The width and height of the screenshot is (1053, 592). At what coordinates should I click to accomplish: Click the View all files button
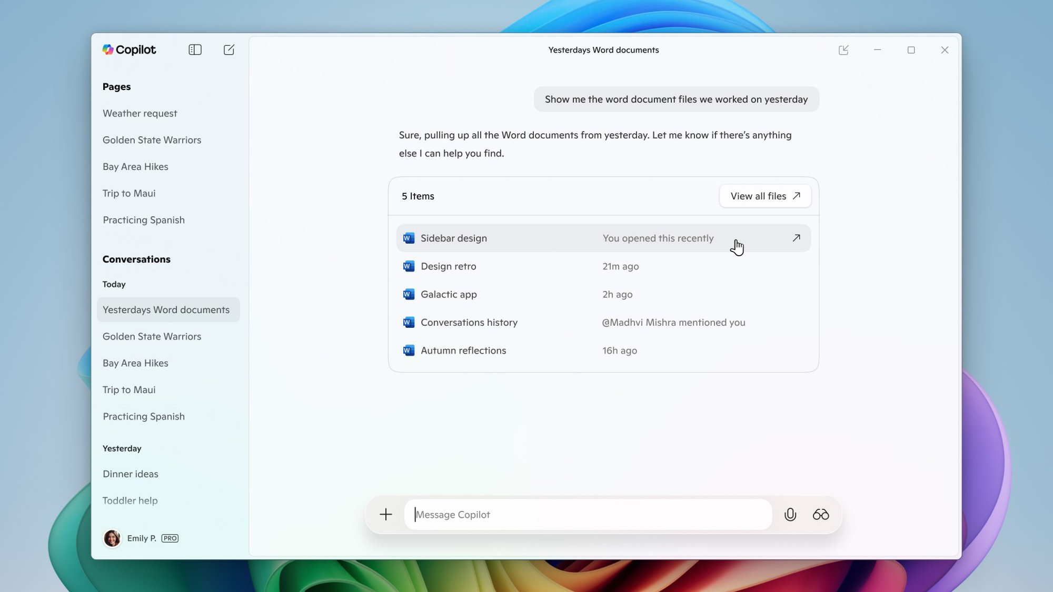coord(765,196)
